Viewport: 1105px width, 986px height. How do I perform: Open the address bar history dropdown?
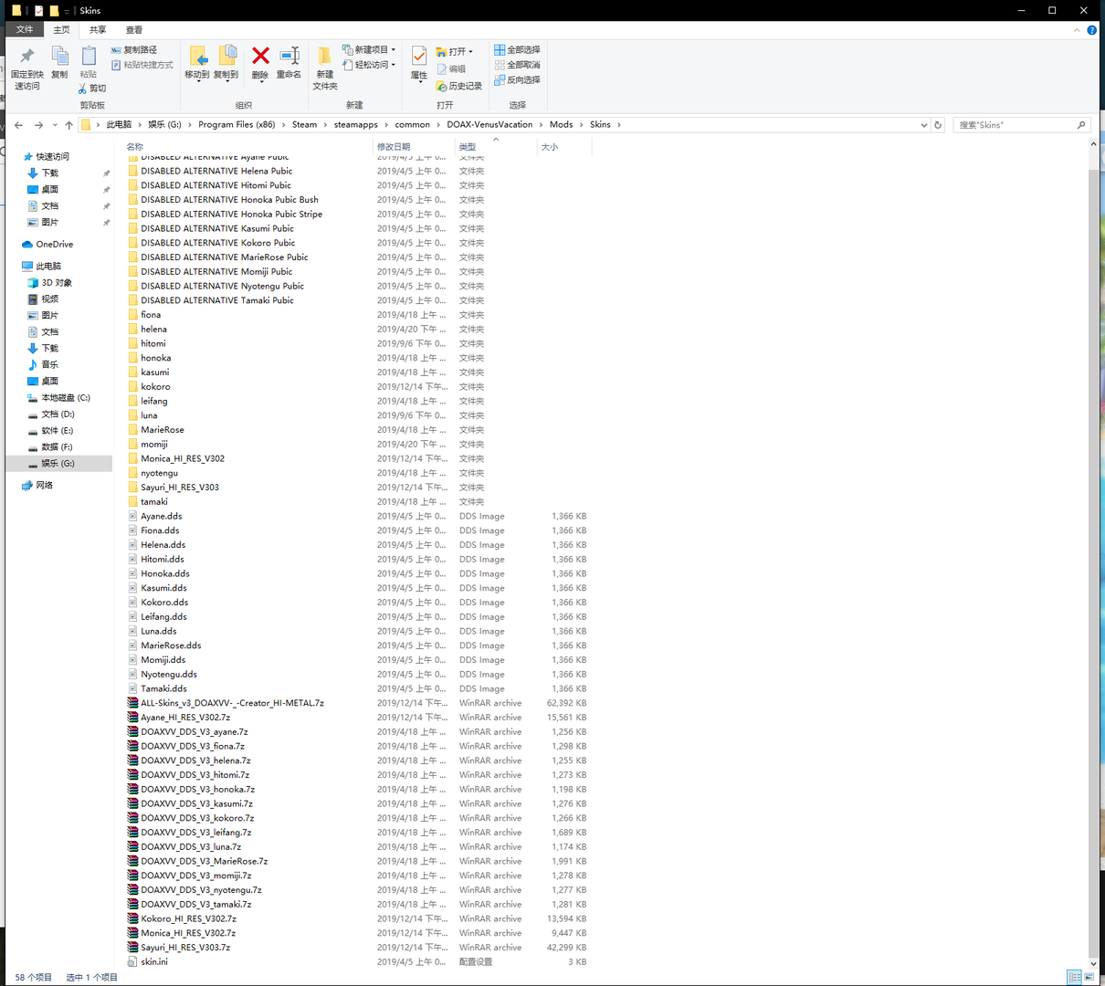pyautogui.click(x=923, y=125)
